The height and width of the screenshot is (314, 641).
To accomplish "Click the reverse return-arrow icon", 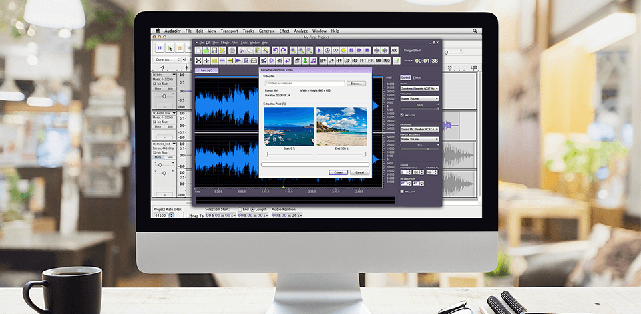I will click(288, 61).
